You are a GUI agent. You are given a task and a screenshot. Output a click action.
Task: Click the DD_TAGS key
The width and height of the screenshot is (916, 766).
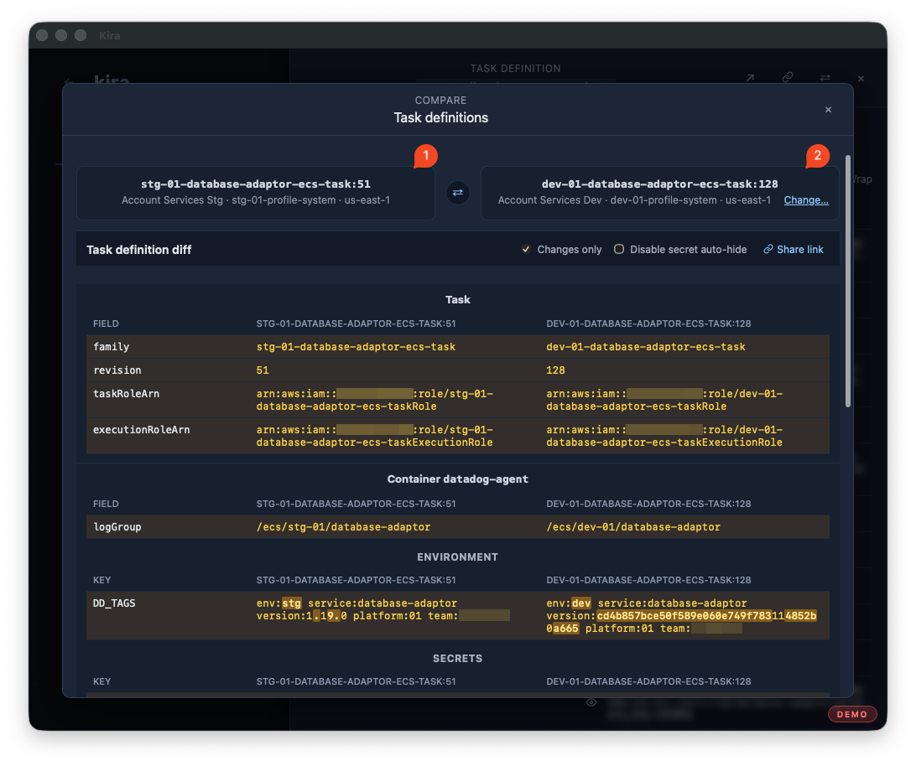pyautogui.click(x=114, y=603)
